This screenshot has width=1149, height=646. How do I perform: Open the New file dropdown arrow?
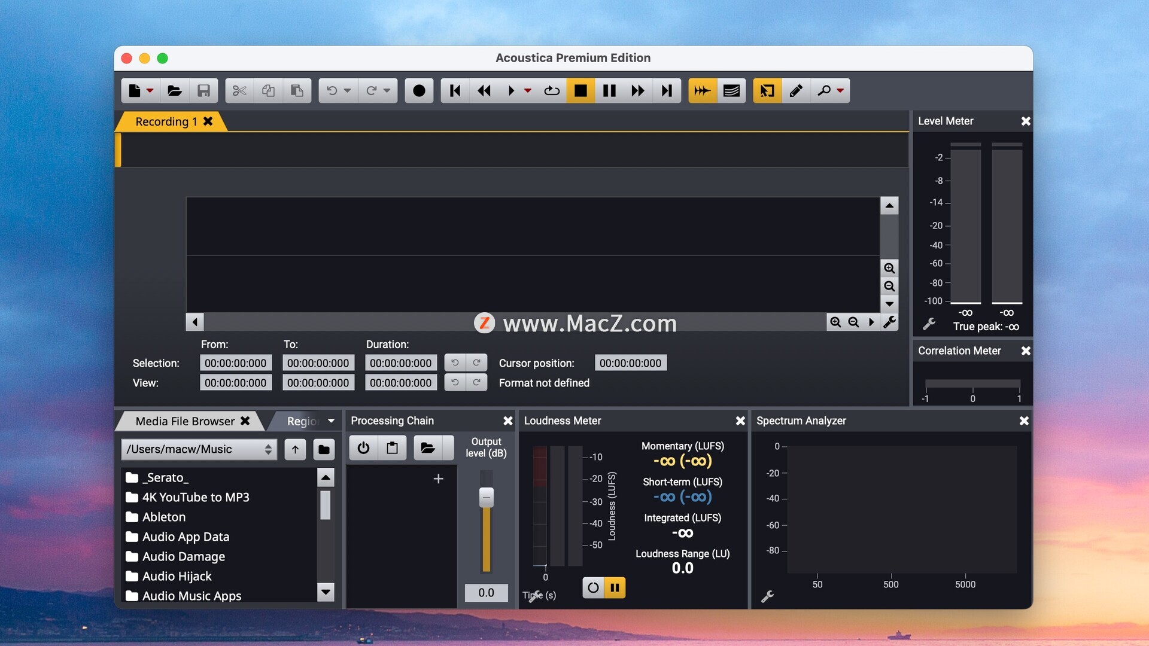150,91
